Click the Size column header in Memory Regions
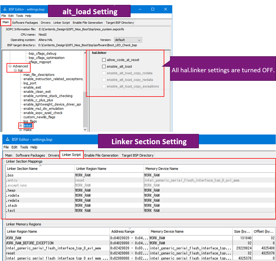Image resolution: width=276 pixels, height=261 pixels. pyautogui.click(x=242, y=232)
